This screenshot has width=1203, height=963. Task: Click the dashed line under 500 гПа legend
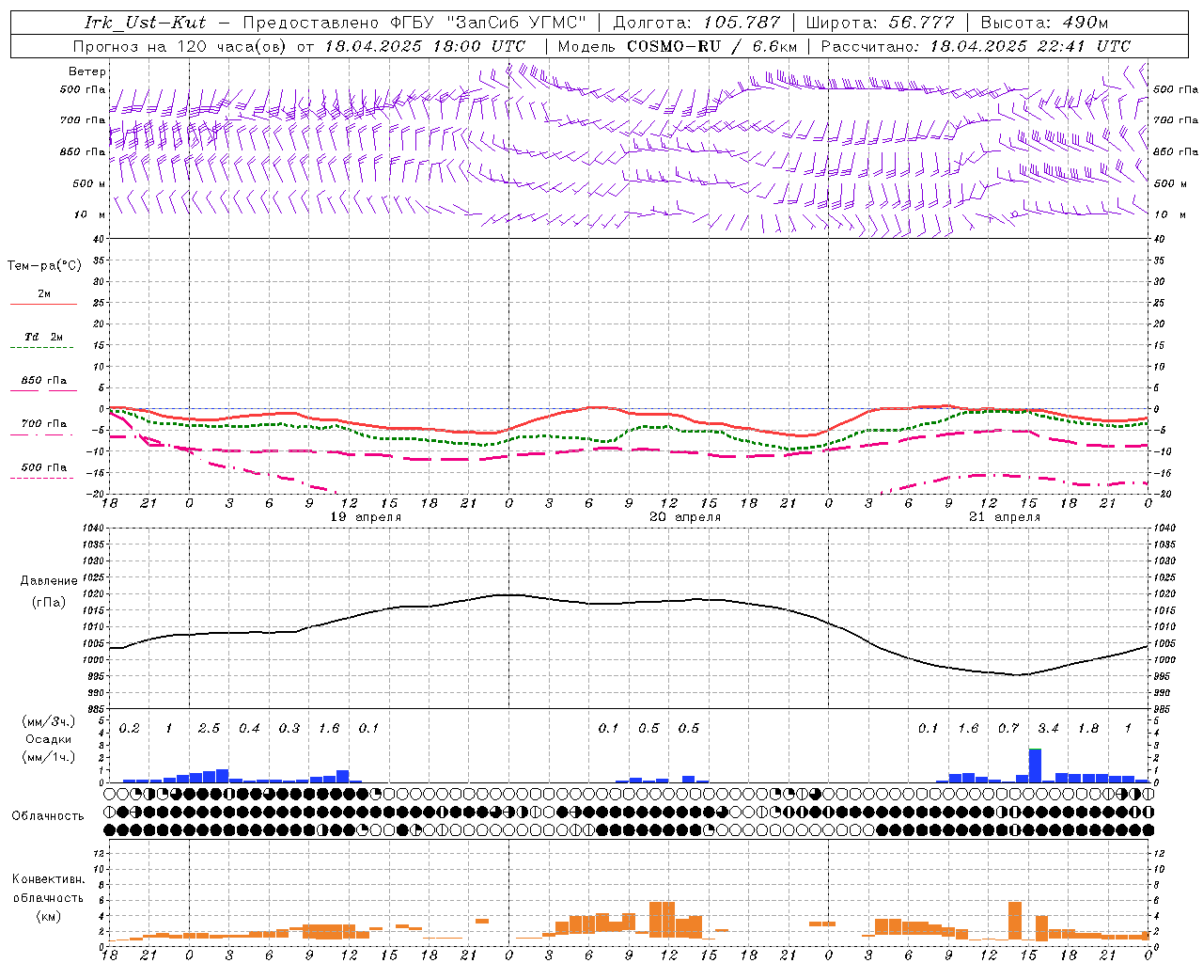click(43, 479)
